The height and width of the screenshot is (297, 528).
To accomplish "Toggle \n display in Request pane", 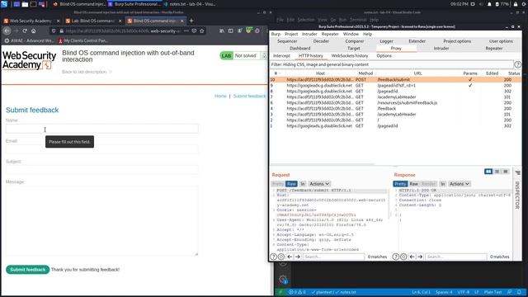I will (303, 183).
